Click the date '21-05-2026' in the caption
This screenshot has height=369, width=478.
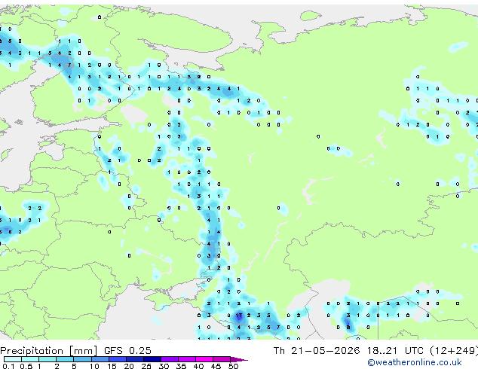click(x=325, y=351)
